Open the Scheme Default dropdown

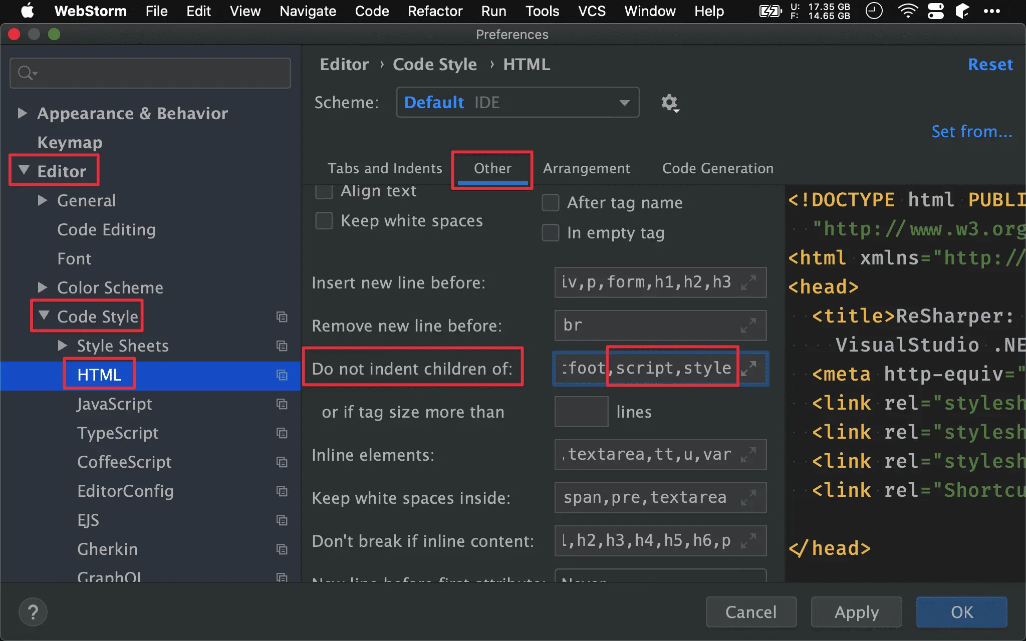[x=518, y=103]
